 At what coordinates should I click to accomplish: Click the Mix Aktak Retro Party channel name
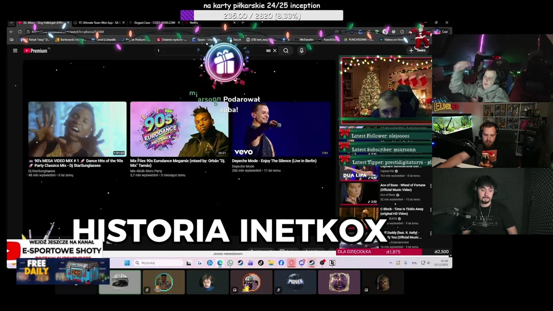click(x=146, y=171)
